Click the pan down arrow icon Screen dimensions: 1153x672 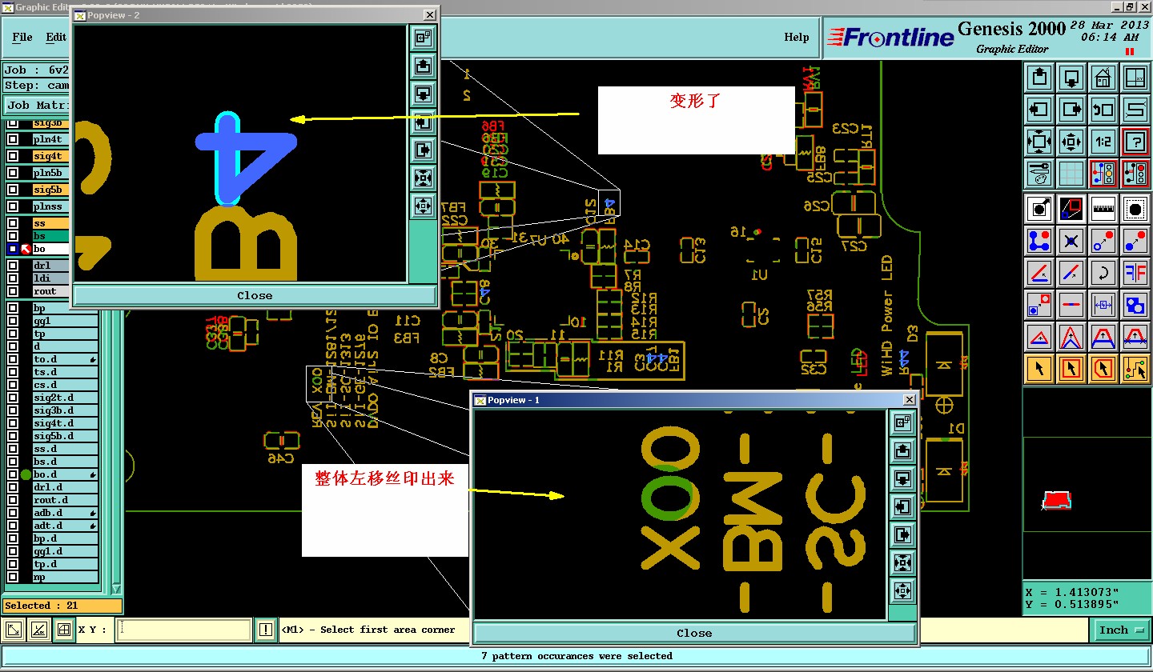pyautogui.click(x=1071, y=78)
